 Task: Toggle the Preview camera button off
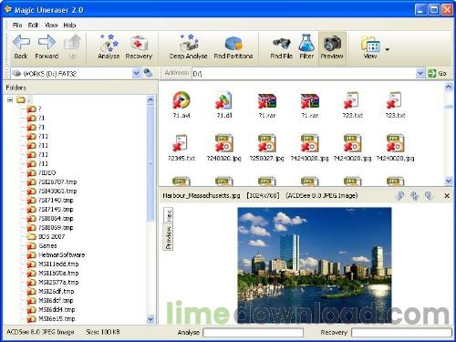[332, 47]
